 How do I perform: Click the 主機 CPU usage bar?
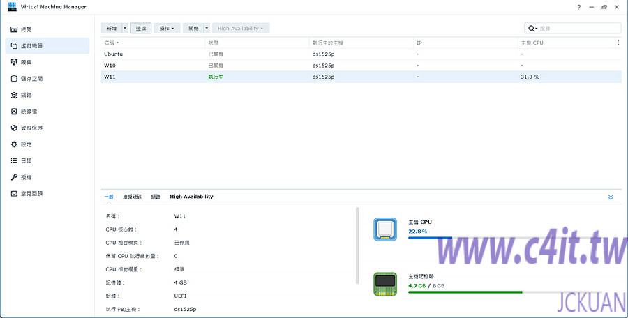504,238
